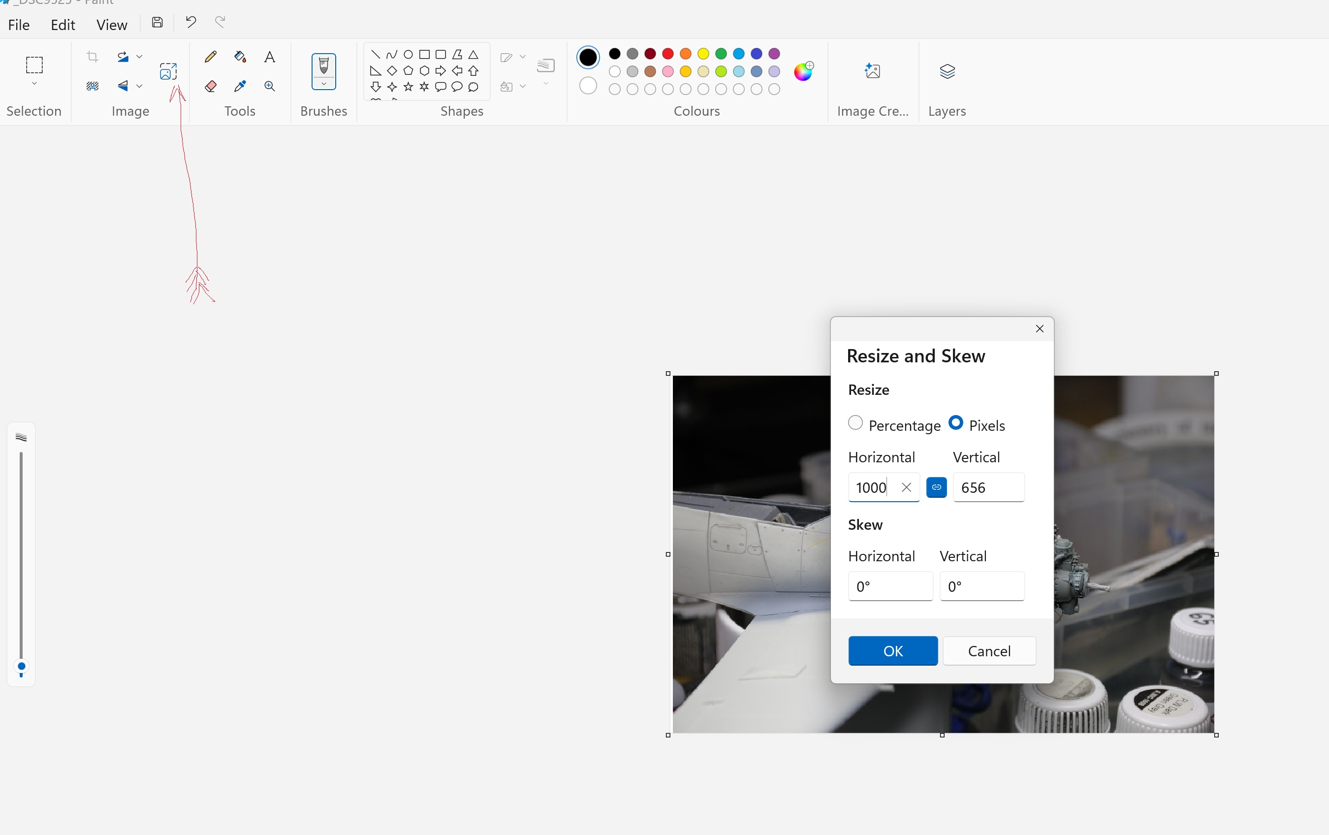
Task: Select the rainbow color swatch
Action: pyautogui.click(x=803, y=70)
